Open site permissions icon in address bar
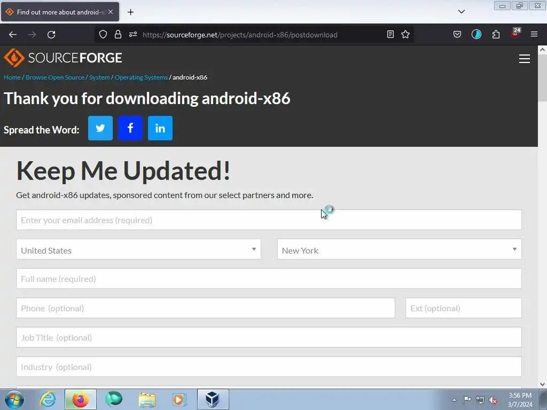547x410 pixels. [133, 34]
